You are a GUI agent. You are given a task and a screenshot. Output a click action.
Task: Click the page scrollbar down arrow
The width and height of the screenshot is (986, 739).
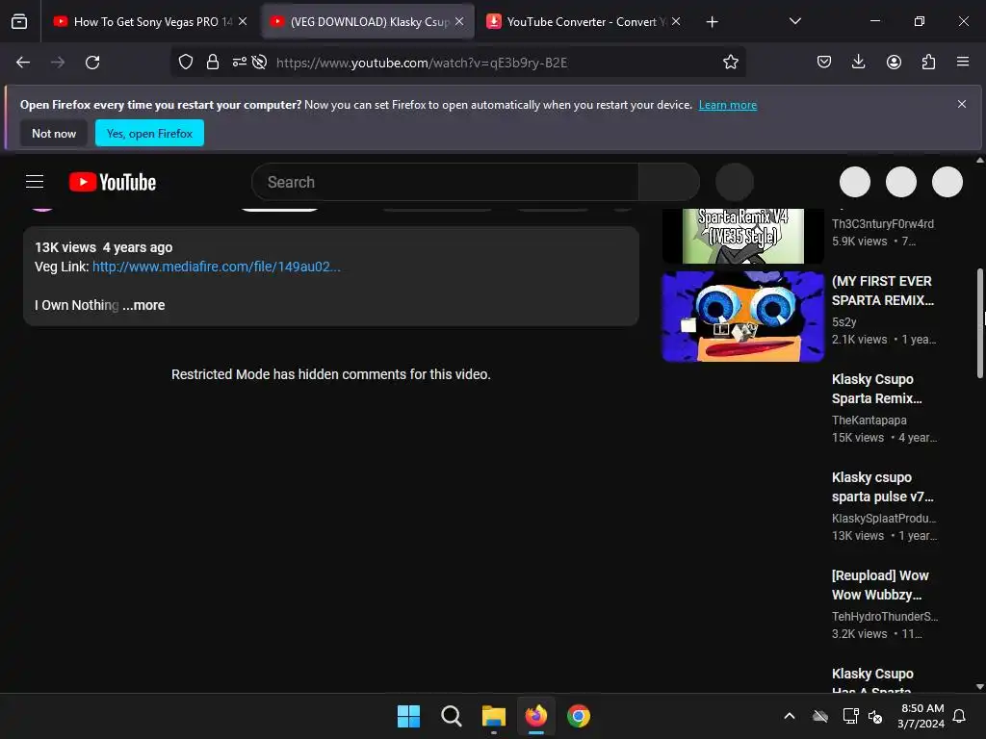(x=979, y=687)
